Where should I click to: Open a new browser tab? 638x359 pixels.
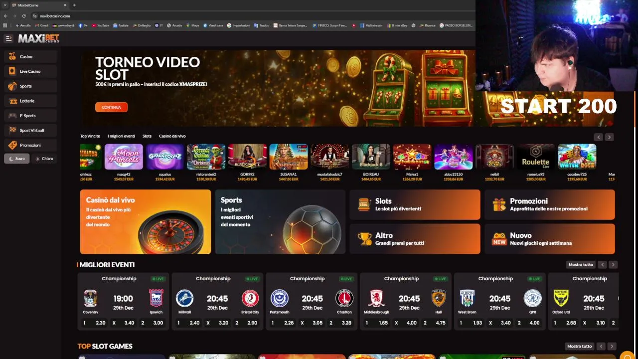click(x=74, y=5)
